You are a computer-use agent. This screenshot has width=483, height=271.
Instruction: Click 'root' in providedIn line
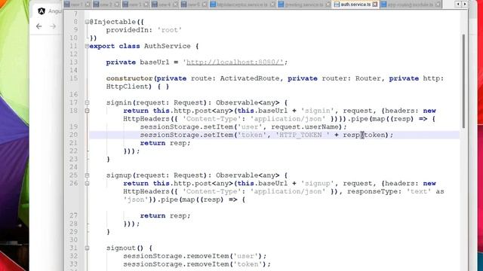coord(169,30)
